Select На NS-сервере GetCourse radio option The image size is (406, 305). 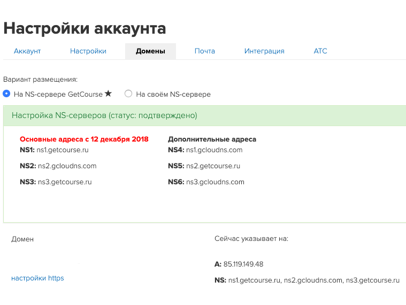coord(7,94)
